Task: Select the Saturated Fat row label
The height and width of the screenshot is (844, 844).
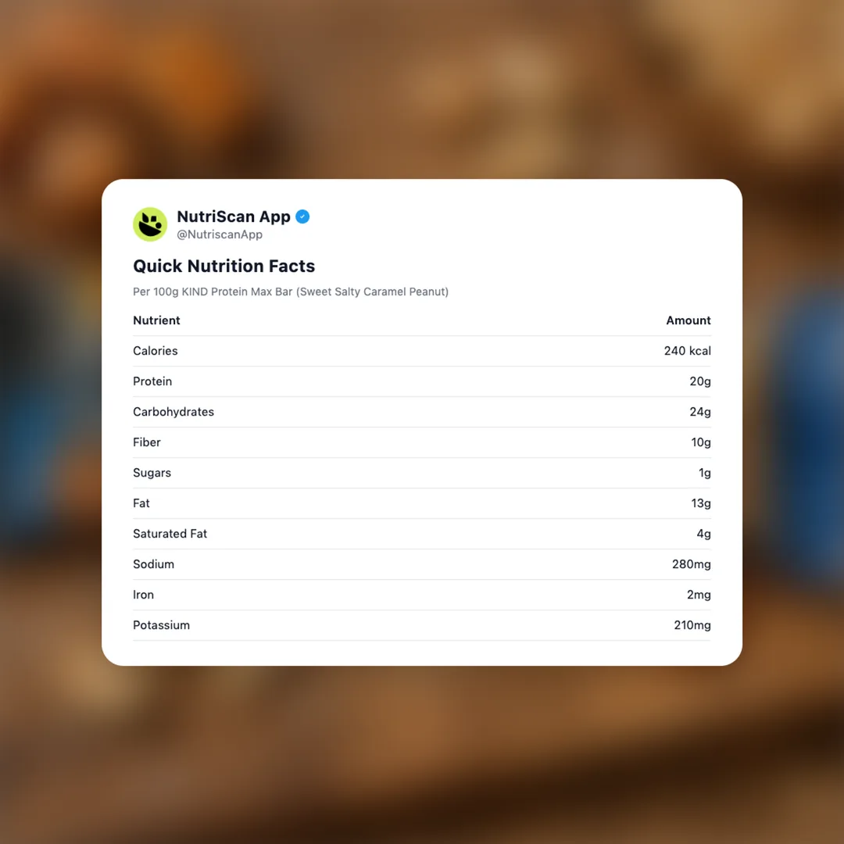Action: coord(170,534)
